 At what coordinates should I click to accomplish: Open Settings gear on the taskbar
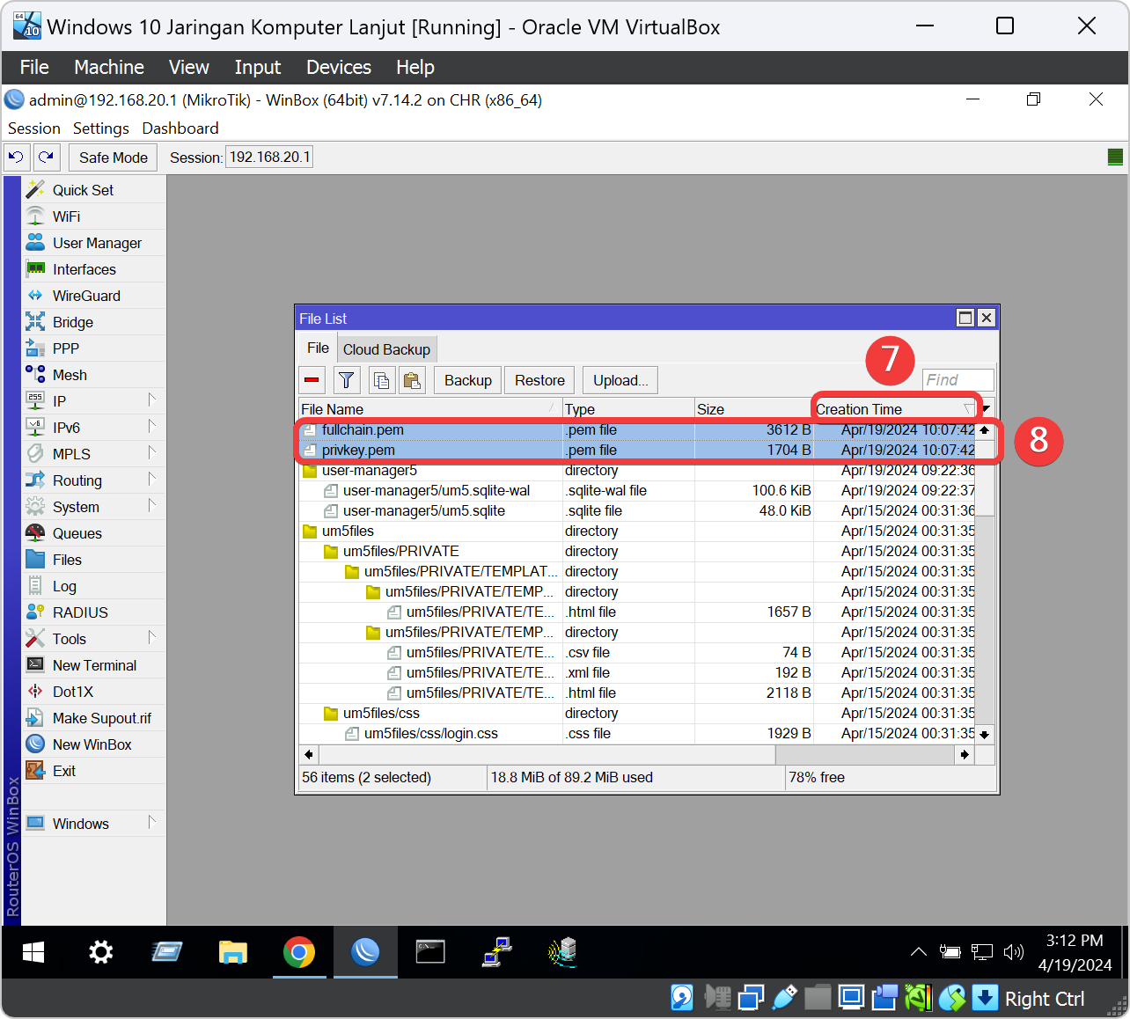coord(101,952)
